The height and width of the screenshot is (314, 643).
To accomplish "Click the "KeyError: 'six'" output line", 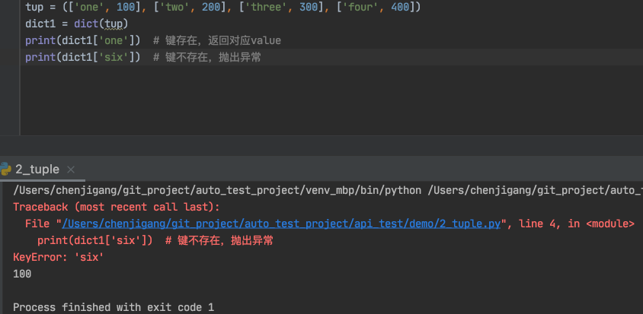I will (58, 257).
